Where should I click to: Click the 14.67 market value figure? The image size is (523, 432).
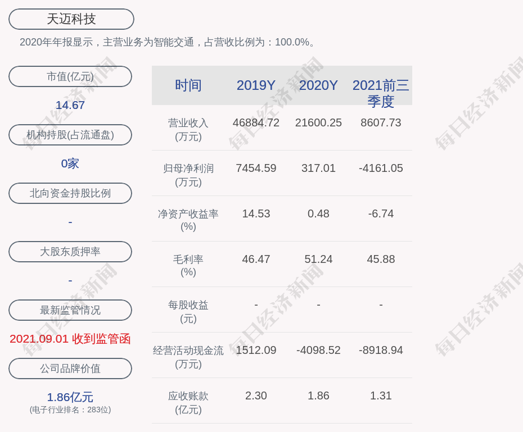[x=70, y=105]
